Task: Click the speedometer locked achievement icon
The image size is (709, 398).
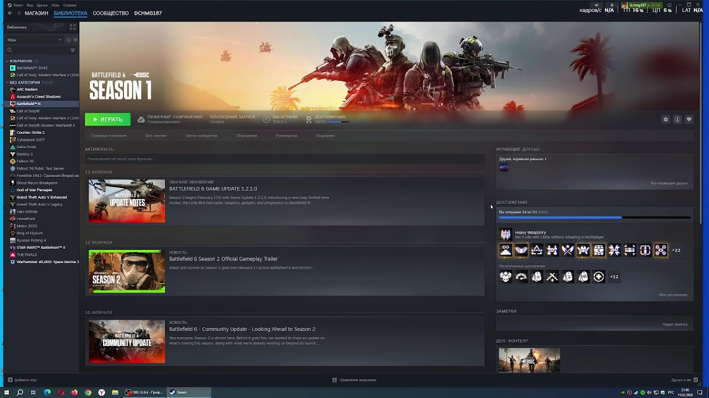Action: pyautogui.click(x=521, y=277)
